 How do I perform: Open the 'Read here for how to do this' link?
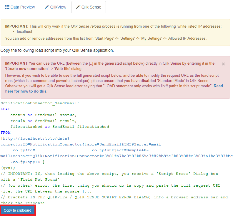point(114,89)
